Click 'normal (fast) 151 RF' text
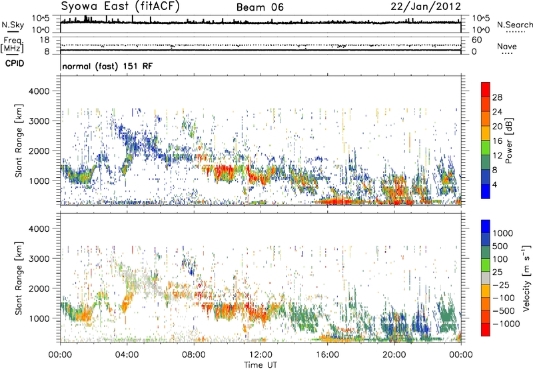The image size is (533, 369). click(107, 66)
